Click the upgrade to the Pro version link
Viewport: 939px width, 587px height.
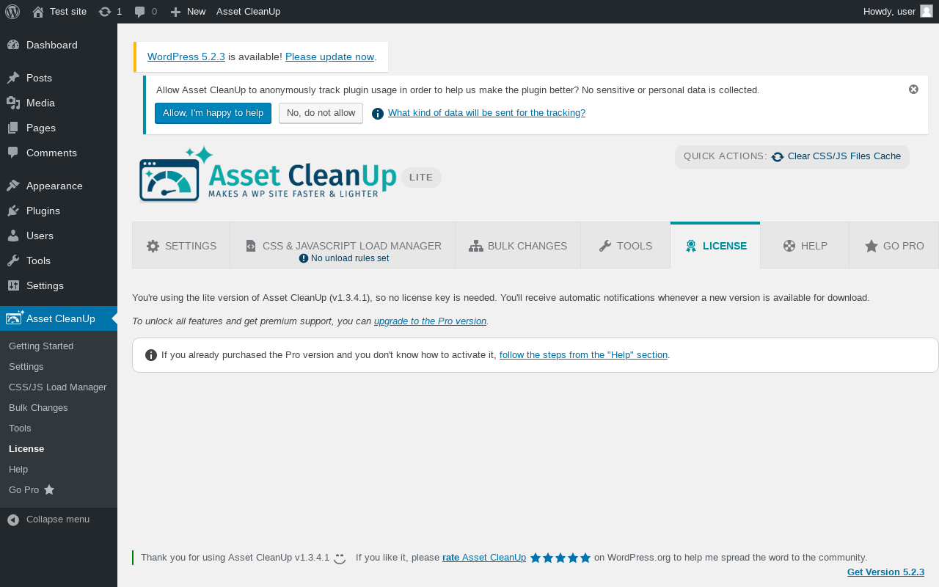430,321
